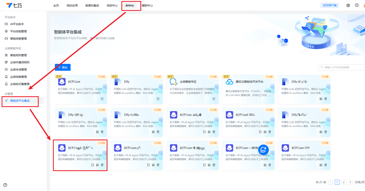
Task: Click the enter icon on the official 扣子Coze card
Action: (x=102, y=99)
